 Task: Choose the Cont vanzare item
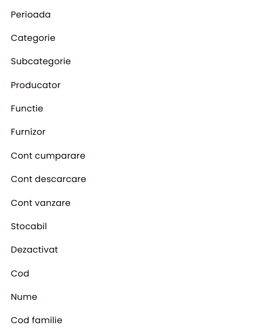40,203
